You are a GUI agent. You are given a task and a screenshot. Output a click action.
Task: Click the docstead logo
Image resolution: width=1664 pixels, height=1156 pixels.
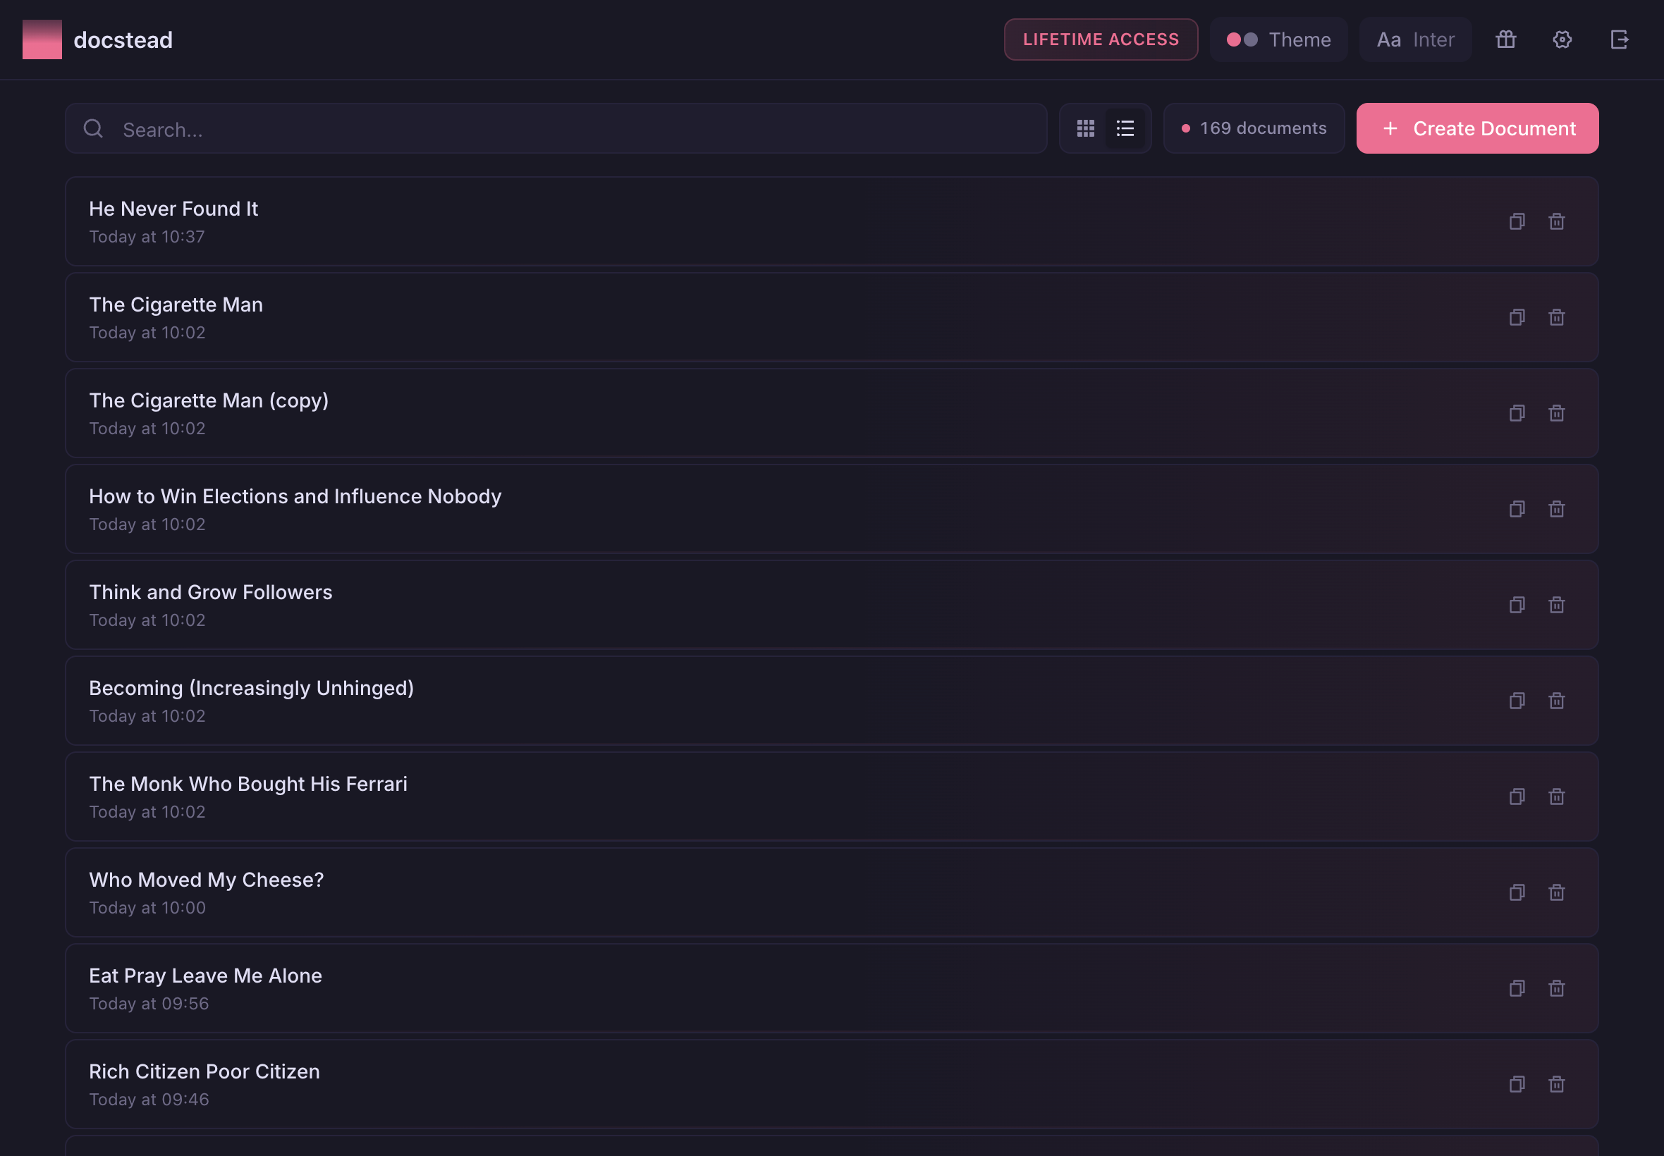(x=123, y=40)
